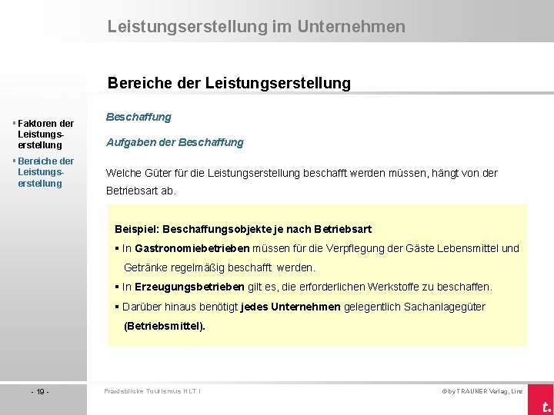Click the page number '- 19 -'
This screenshot has width=554, height=415.
click(x=40, y=392)
